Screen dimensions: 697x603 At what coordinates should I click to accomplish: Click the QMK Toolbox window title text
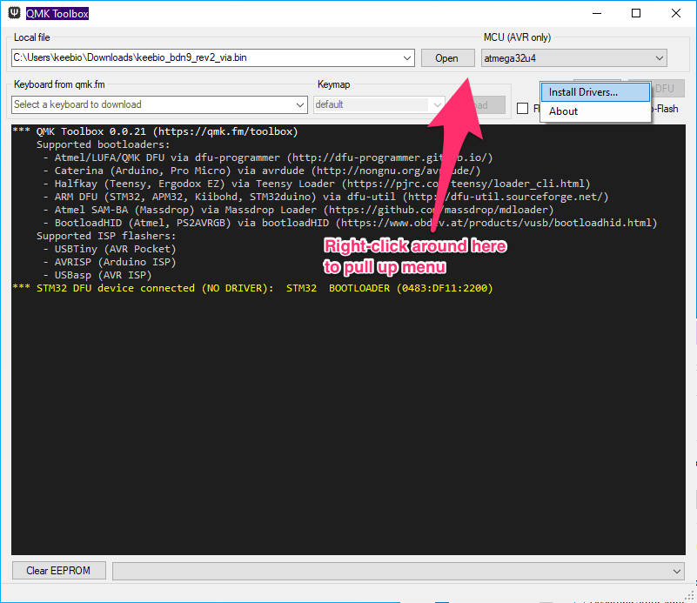click(x=58, y=14)
